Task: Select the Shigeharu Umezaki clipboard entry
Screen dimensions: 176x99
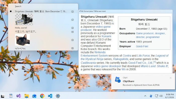Action: pos(43,12)
